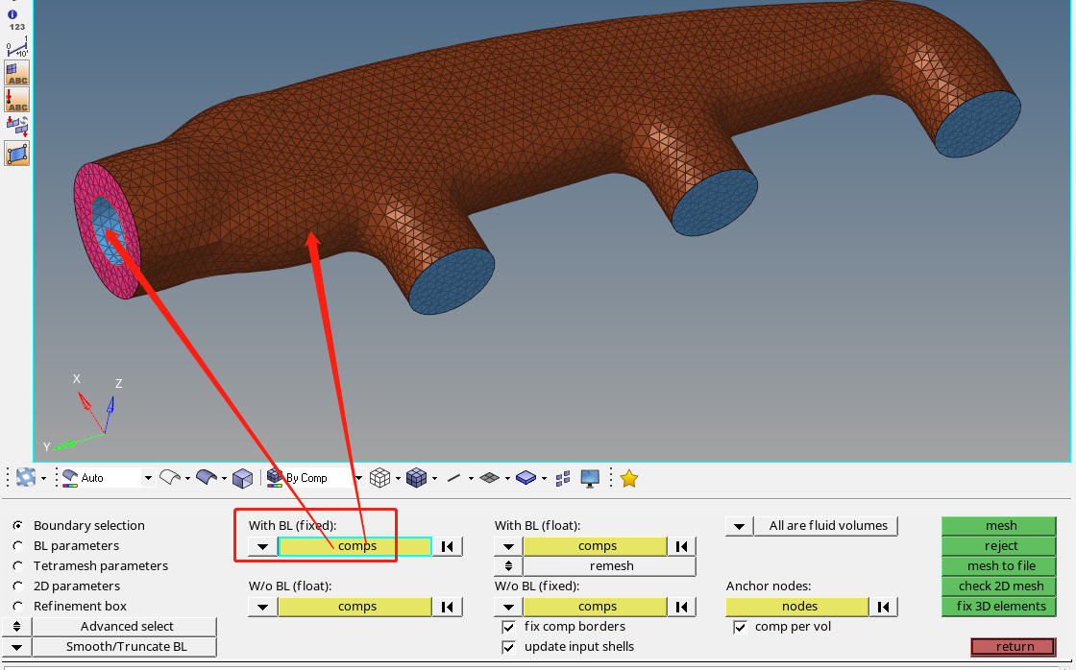Click the solid element display cube icon
The image size is (1076, 670).
(527, 477)
